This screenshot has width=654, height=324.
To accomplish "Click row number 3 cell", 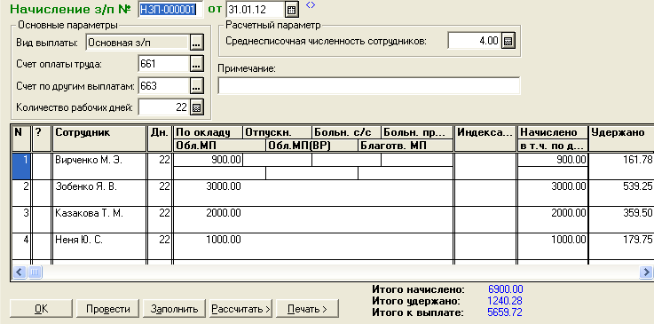I will click(x=21, y=220).
